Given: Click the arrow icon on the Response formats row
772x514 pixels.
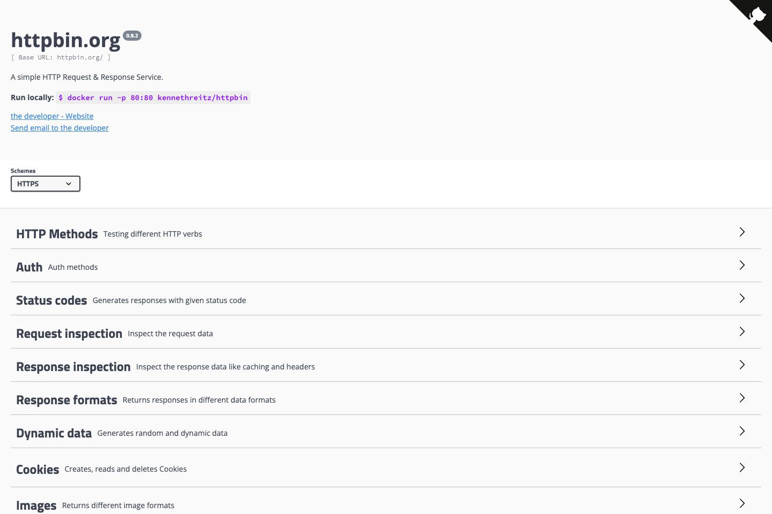Looking at the screenshot, I should pyautogui.click(x=742, y=398).
